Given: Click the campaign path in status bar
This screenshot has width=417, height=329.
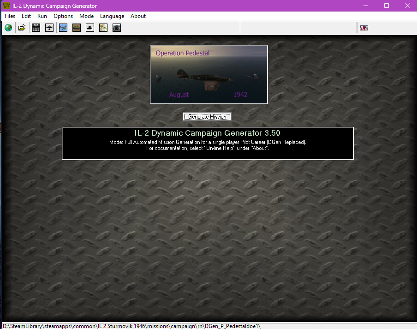Looking at the screenshot, I should point(131,326).
